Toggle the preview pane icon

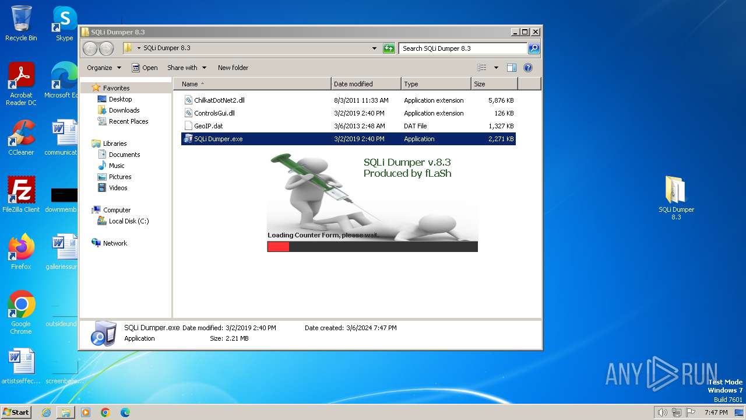coord(511,68)
